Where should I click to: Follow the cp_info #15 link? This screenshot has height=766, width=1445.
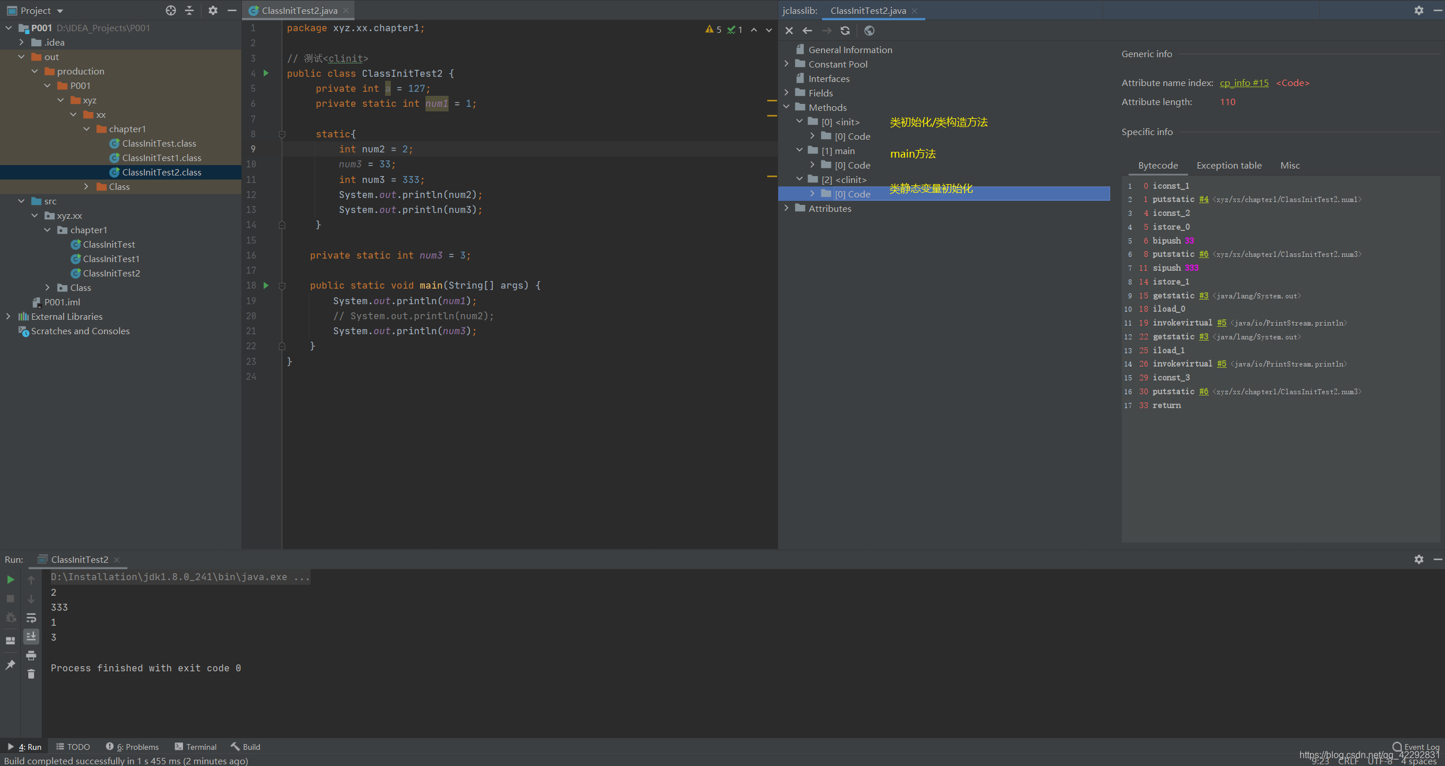pyautogui.click(x=1244, y=83)
